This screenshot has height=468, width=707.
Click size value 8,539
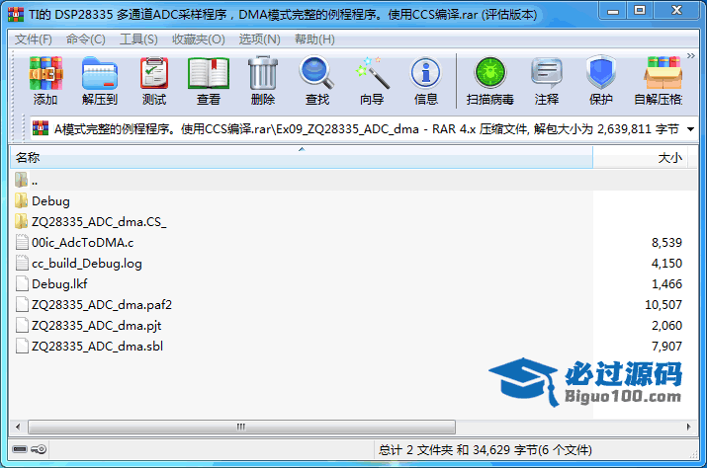pyautogui.click(x=666, y=243)
